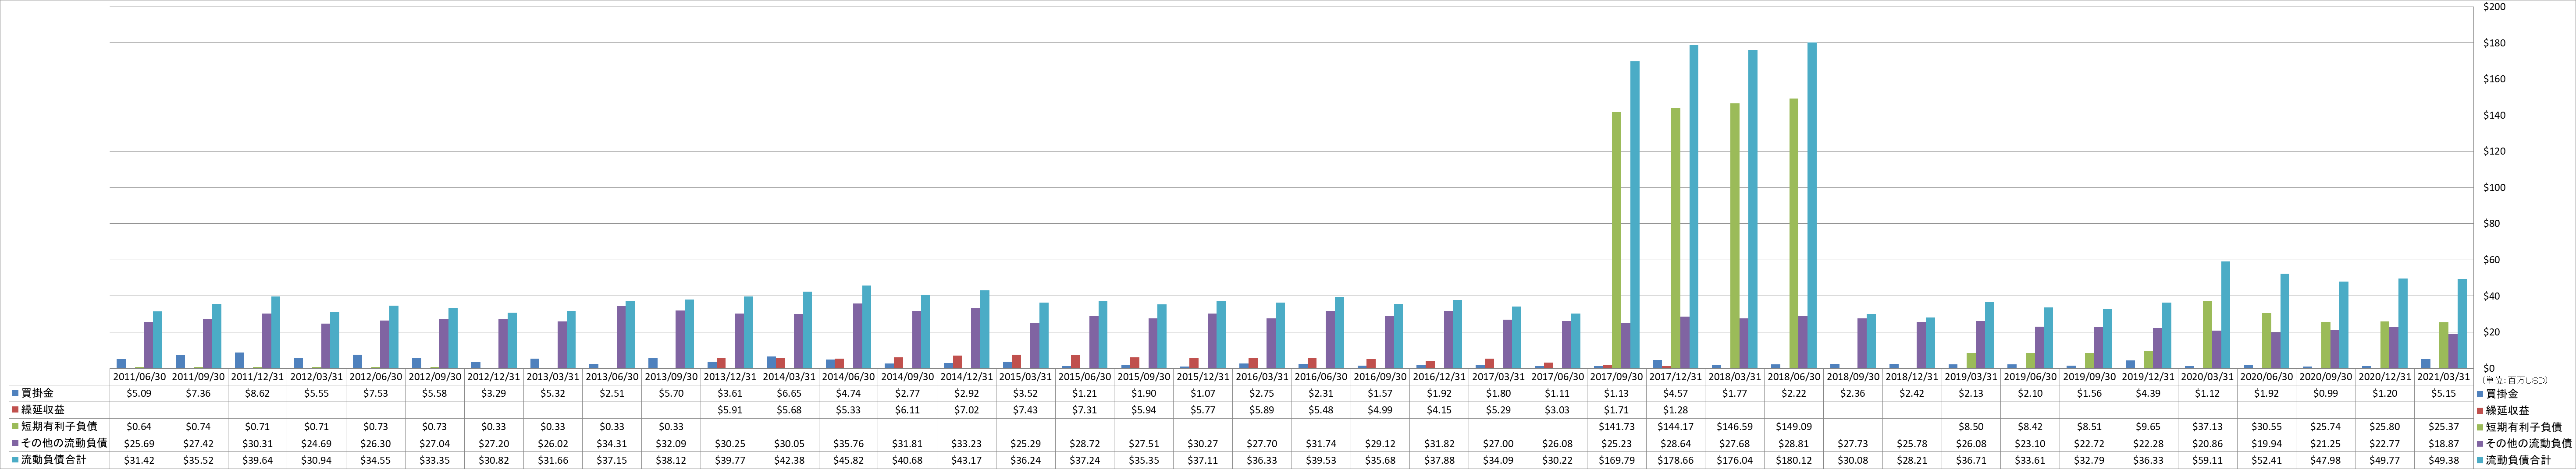Click the $37.13 cell under 2020/03/31
This screenshot has width=2576, height=469.
pos(2208,427)
